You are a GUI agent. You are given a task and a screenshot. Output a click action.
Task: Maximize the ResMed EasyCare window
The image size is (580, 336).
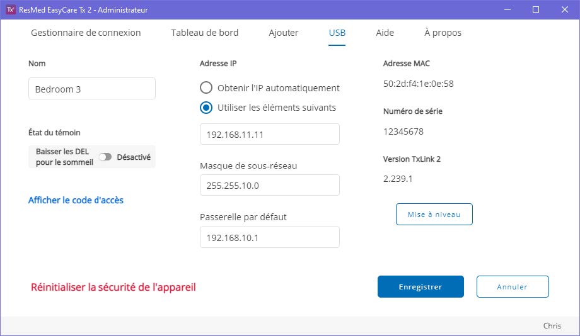pyautogui.click(x=536, y=9)
